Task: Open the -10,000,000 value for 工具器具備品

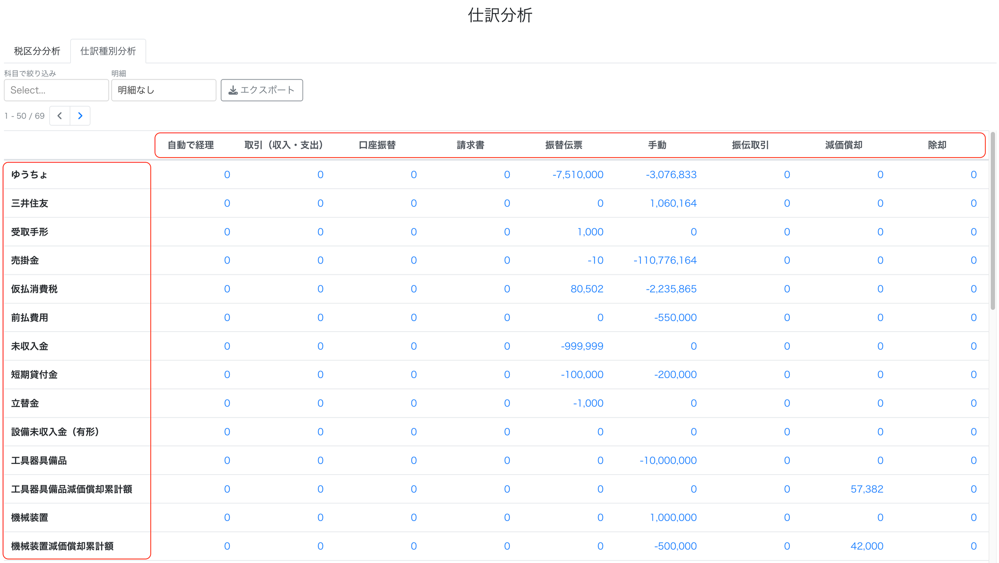Action: tap(668, 461)
